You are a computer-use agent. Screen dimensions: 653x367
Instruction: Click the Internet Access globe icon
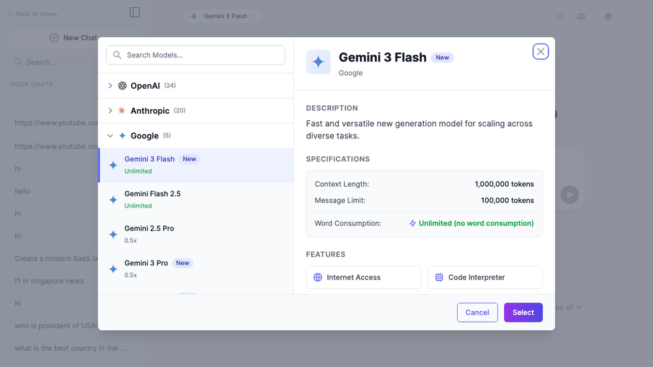pyautogui.click(x=318, y=278)
